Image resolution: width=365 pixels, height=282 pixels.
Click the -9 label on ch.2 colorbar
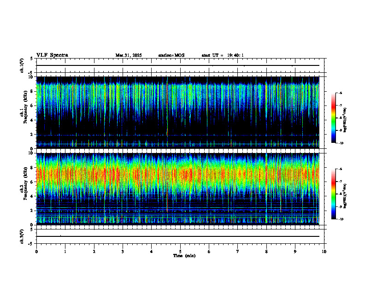(x=340, y=206)
